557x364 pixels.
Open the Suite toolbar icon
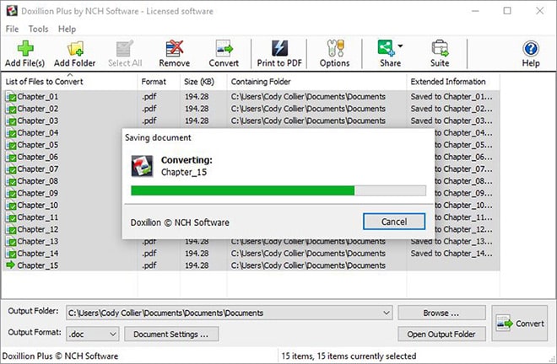click(440, 48)
